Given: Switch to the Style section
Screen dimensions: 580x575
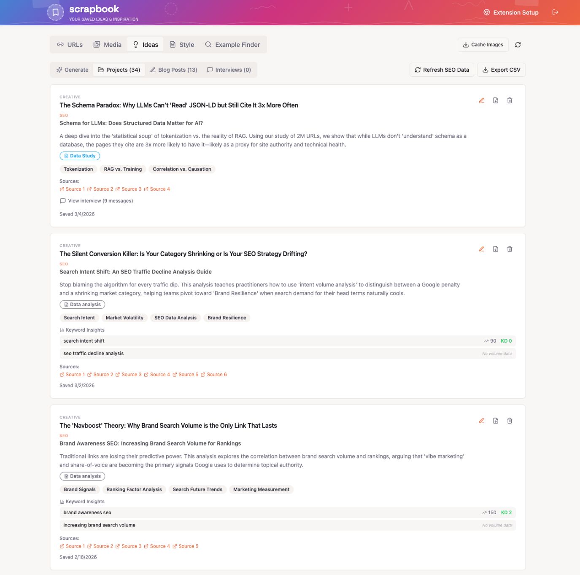Looking at the screenshot, I should coord(181,44).
